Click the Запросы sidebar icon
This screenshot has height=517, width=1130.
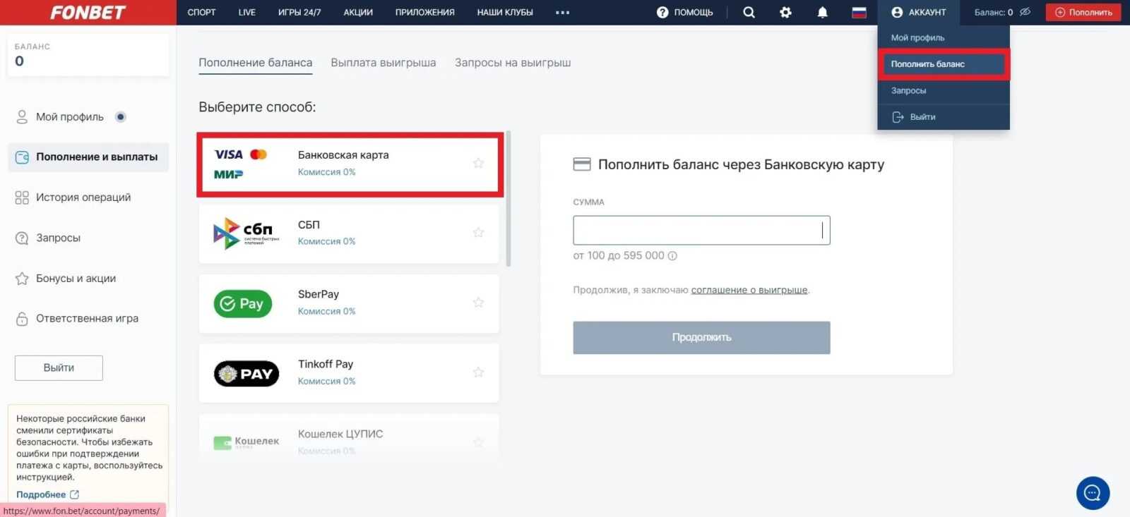tap(22, 238)
